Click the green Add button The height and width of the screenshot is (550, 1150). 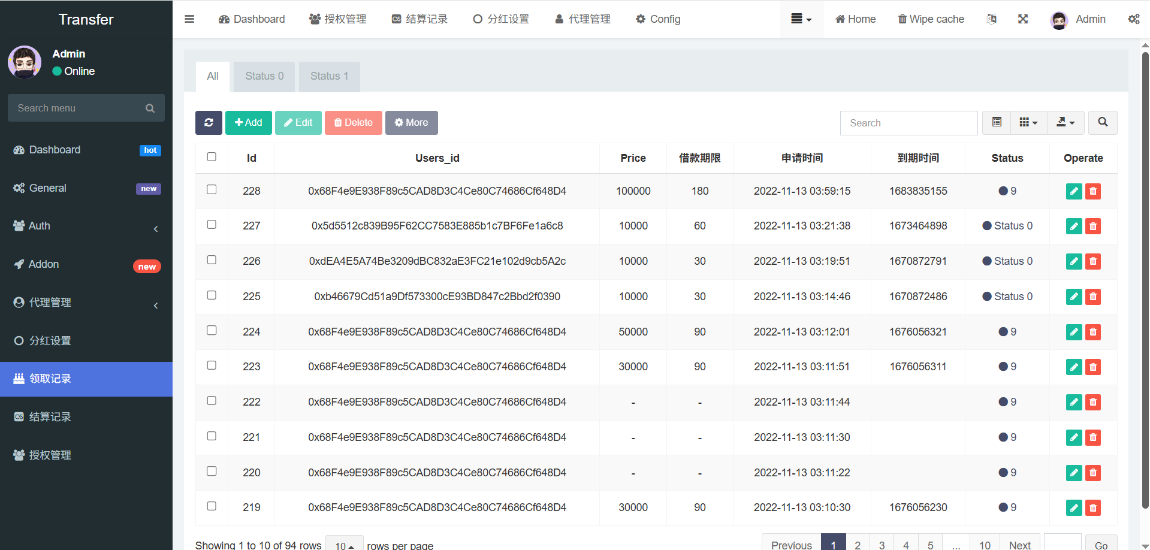click(249, 123)
